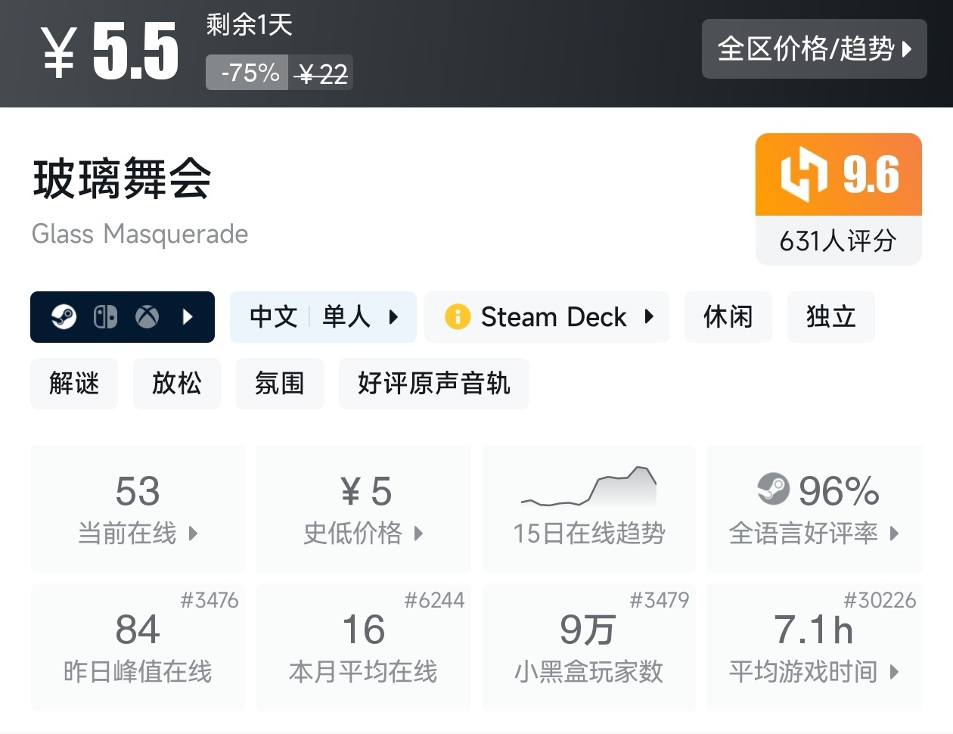The image size is (953, 734).
Task: Click the Xbox platform icon
Action: pyautogui.click(x=147, y=317)
